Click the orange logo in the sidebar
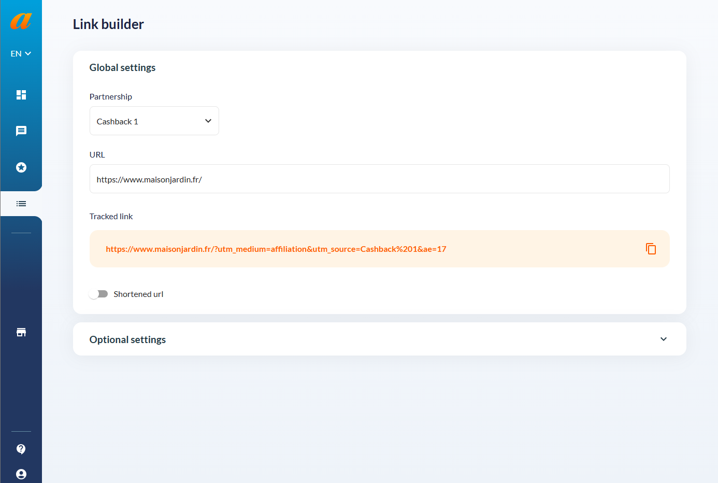The height and width of the screenshot is (483, 718). [x=21, y=21]
